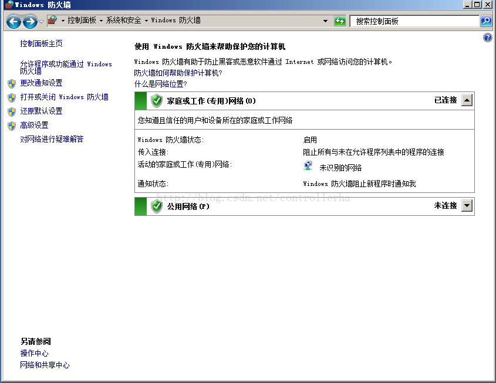Click the 启用 firewall status value
The width and height of the screenshot is (496, 383).
click(310, 140)
